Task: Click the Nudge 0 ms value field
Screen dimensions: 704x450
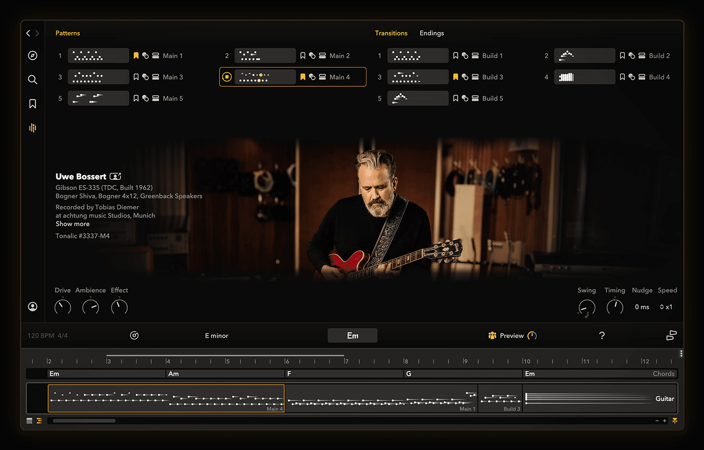Action: [642, 307]
